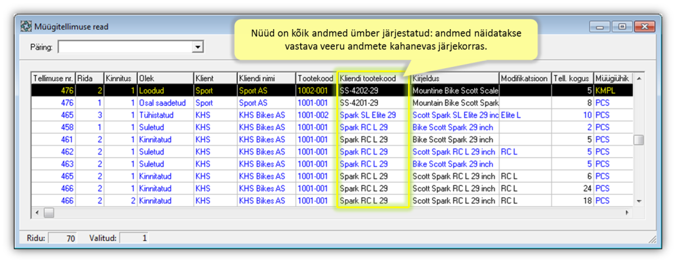Click the horizontal scrollbar right arrow

pyautogui.click(x=627, y=212)
